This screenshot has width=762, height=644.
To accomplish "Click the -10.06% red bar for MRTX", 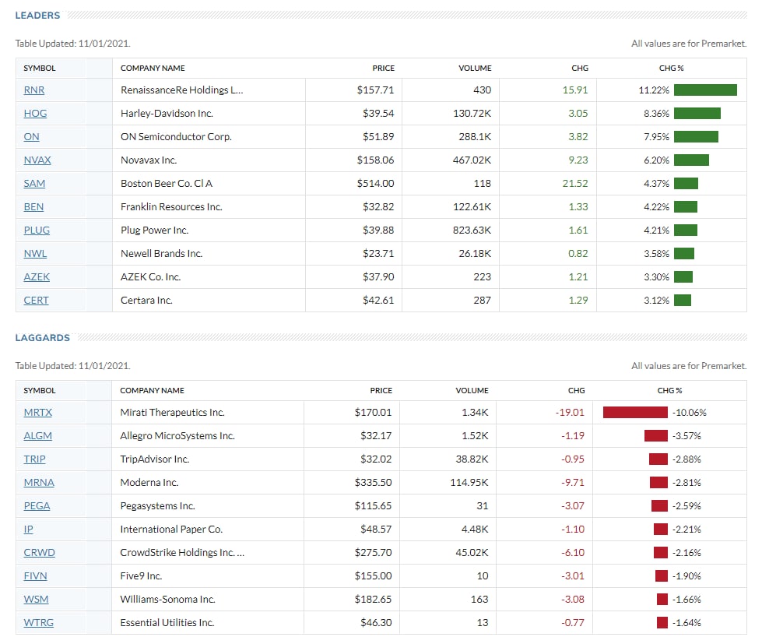I will point(635,412).
